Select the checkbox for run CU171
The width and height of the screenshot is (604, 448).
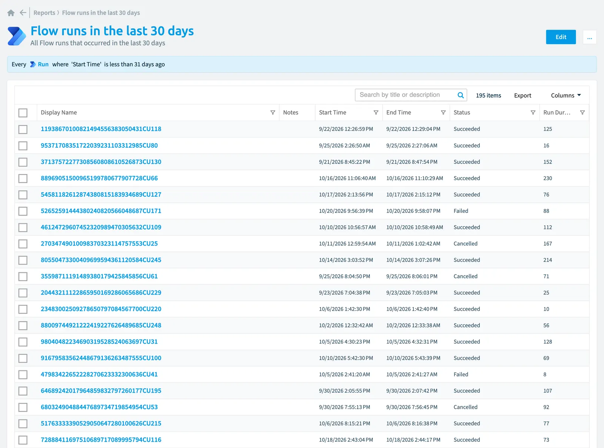(x=23, y=211)
